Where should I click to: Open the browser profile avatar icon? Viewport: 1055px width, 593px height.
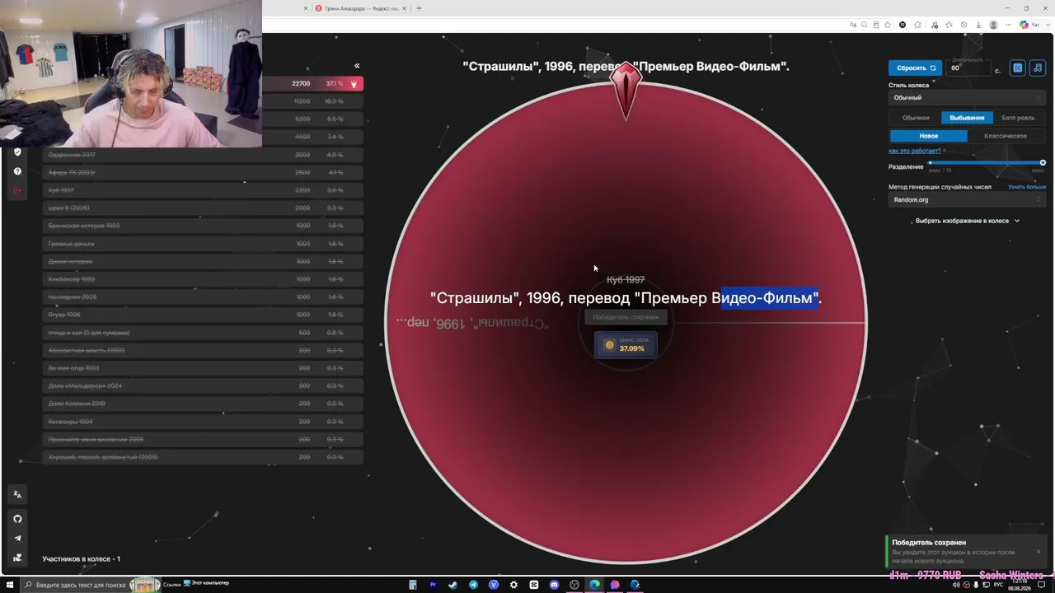pyautogui.click(x=994, y=25)
